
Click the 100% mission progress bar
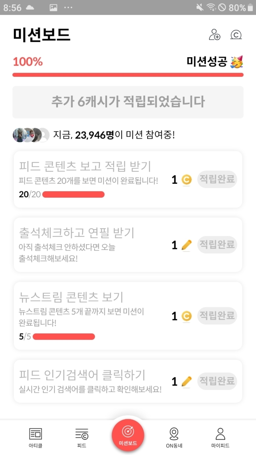(128, 75)
